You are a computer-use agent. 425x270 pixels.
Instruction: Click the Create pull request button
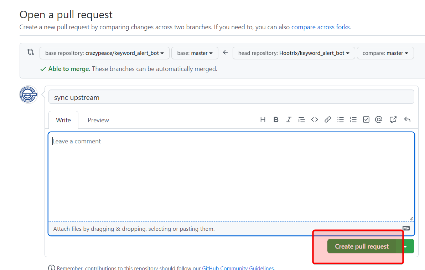pos(362,246)
